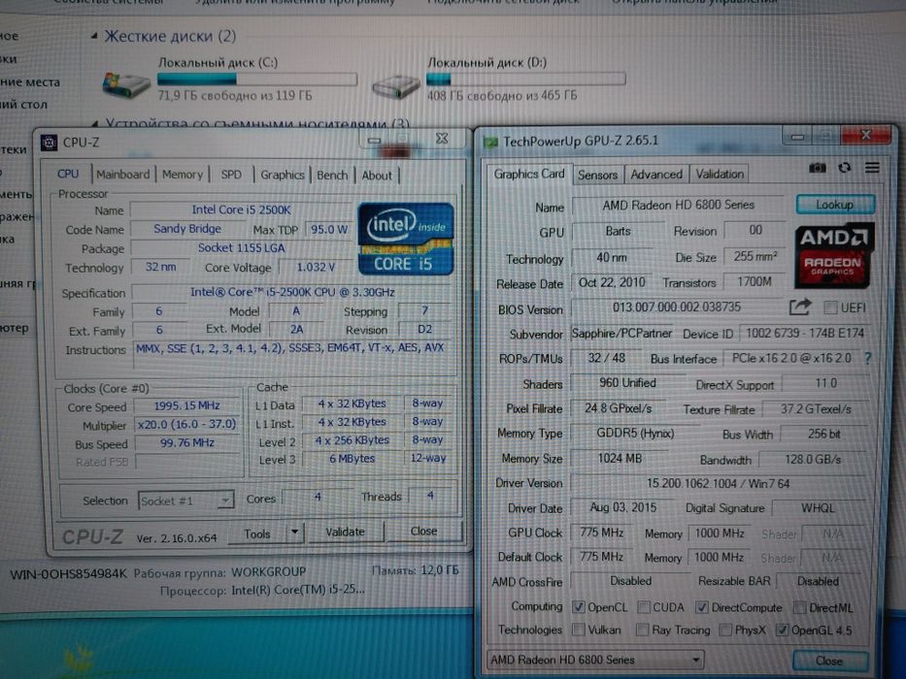Open the GPU-Z hamburger menu
Screen dimensions: 906x679
click(872, 168)
